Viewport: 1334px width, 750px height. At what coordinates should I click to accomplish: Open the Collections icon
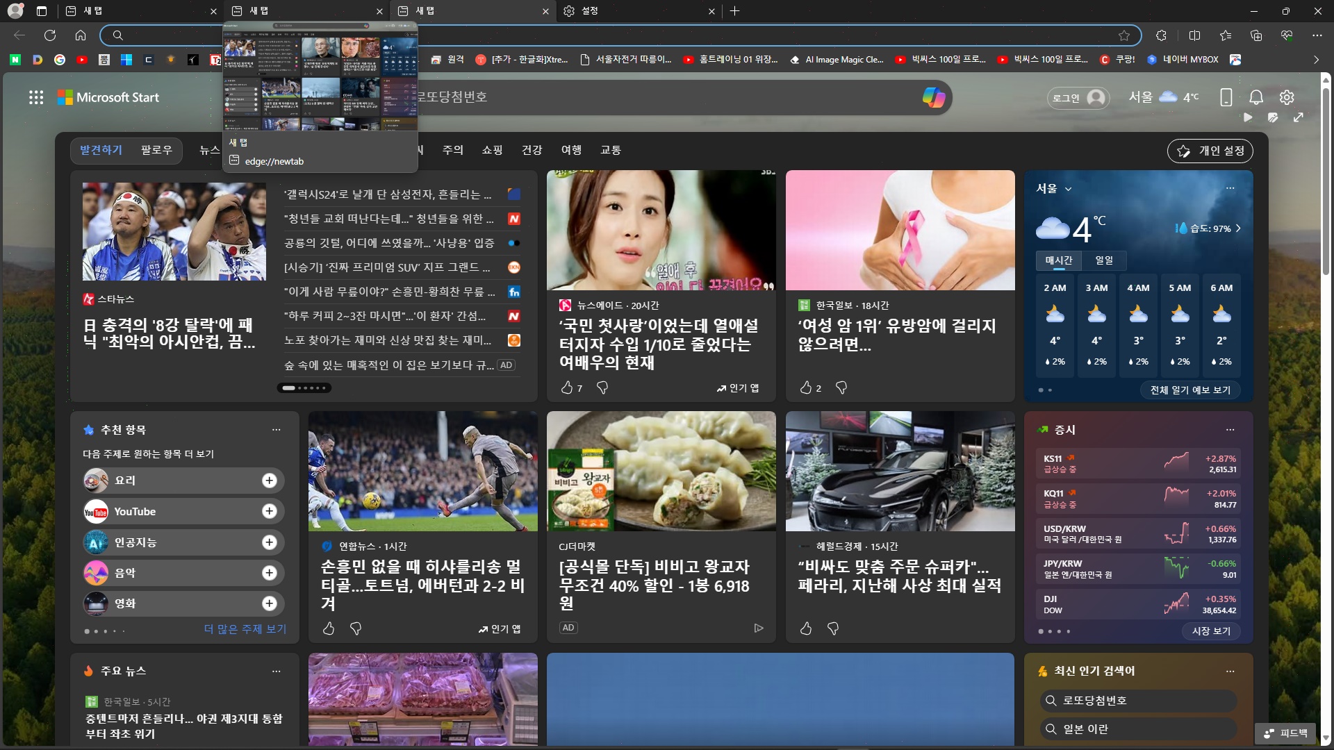1256,35
